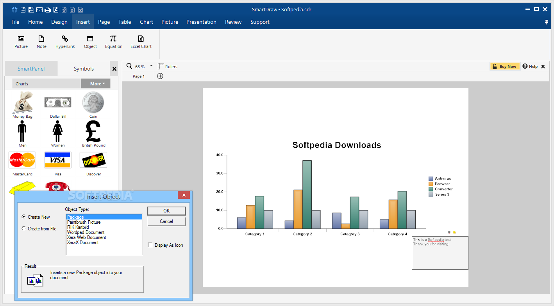Viewport: 554px width, 306px height.
Task: Open the File menu
Action: click(15, 22)
